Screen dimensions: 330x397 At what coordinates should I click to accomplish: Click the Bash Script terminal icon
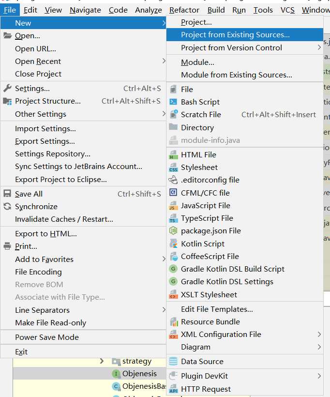[173, 102]
